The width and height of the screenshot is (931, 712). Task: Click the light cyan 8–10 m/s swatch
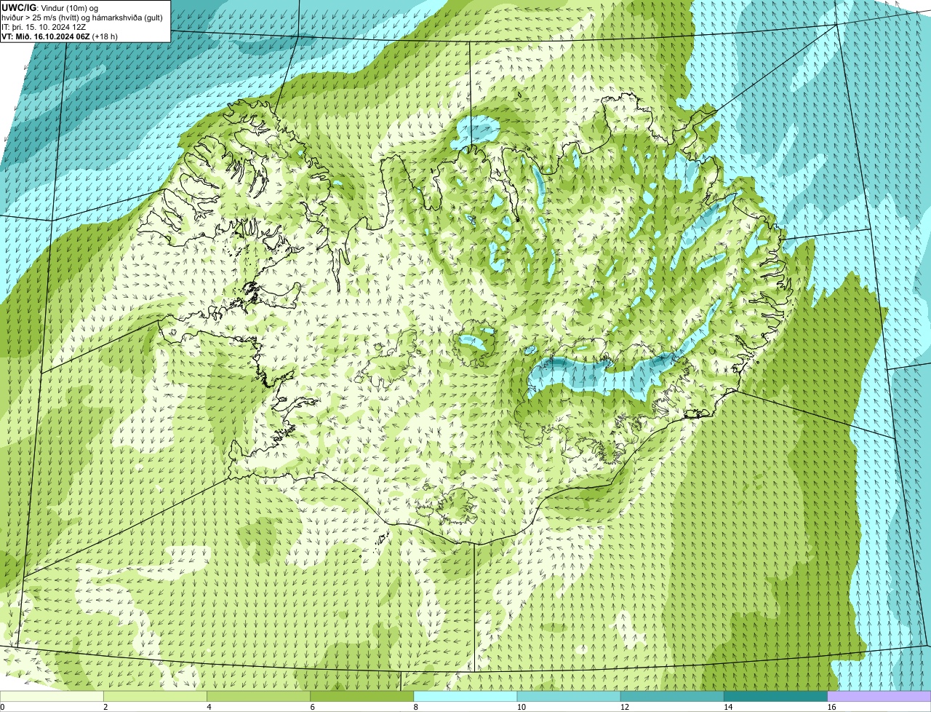point(465,696)
